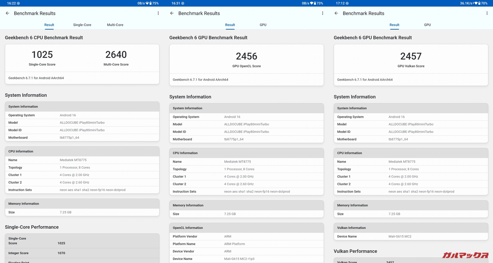Open more options menu on CPU results screen
The width and height of the screenshot is (493, 263).
[158, 13]
